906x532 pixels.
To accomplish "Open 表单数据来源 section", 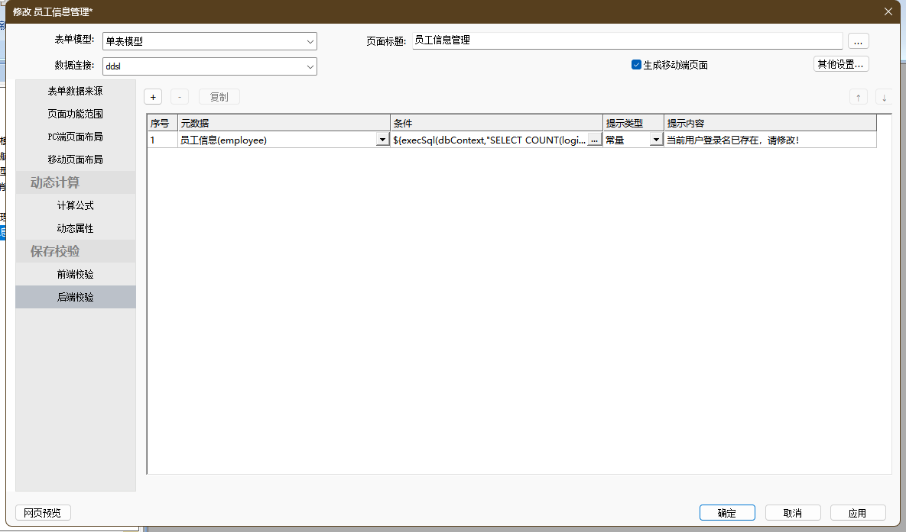I will pyautogui.click(x=75, y=91).
